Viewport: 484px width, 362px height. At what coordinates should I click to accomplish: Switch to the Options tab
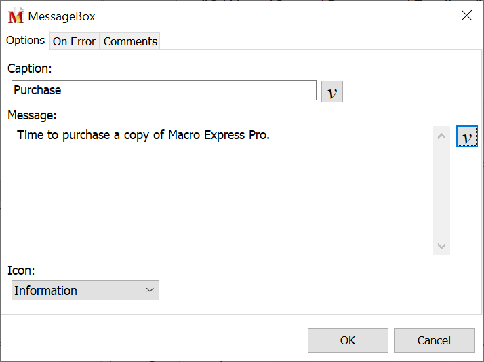[25, 41]
